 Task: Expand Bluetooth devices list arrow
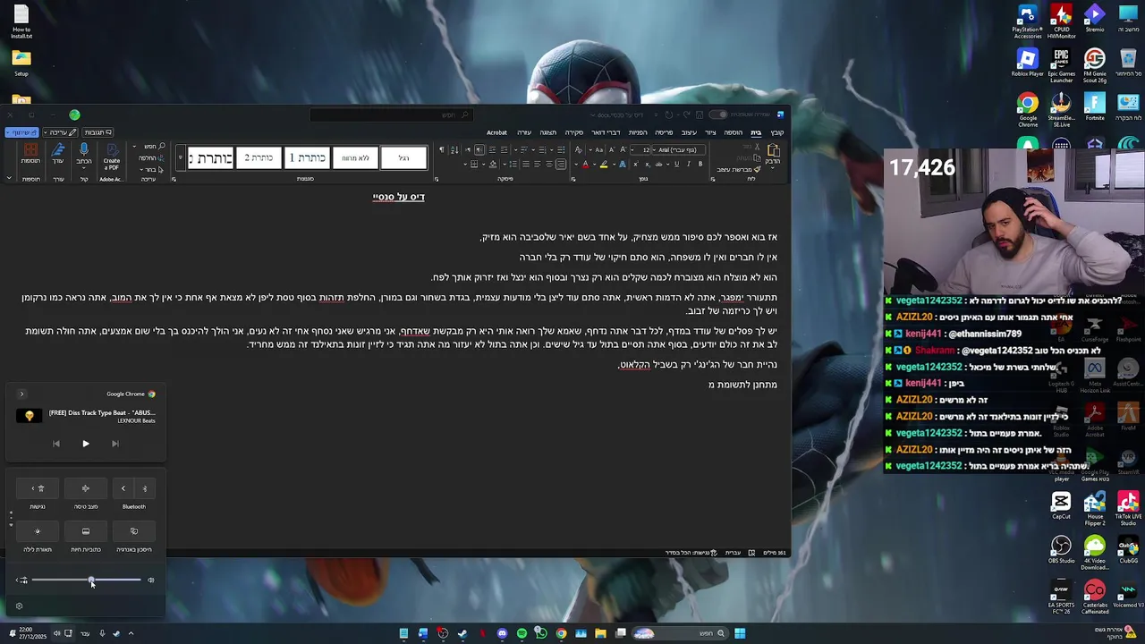tap(123, 488)
